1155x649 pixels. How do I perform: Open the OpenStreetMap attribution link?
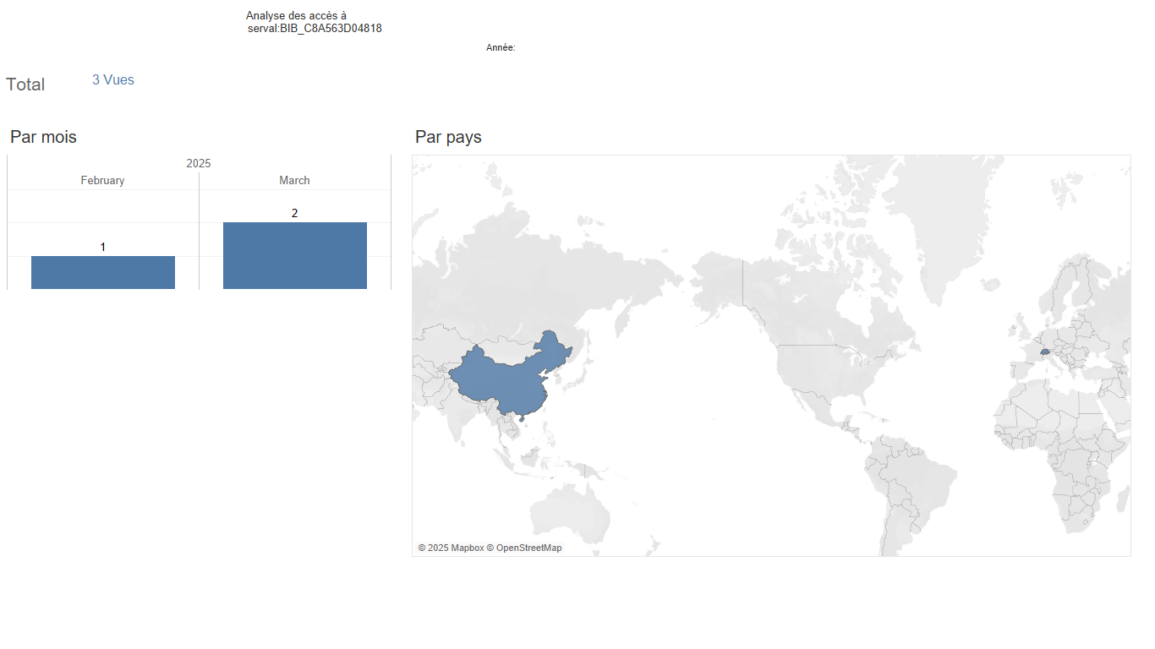524,548
